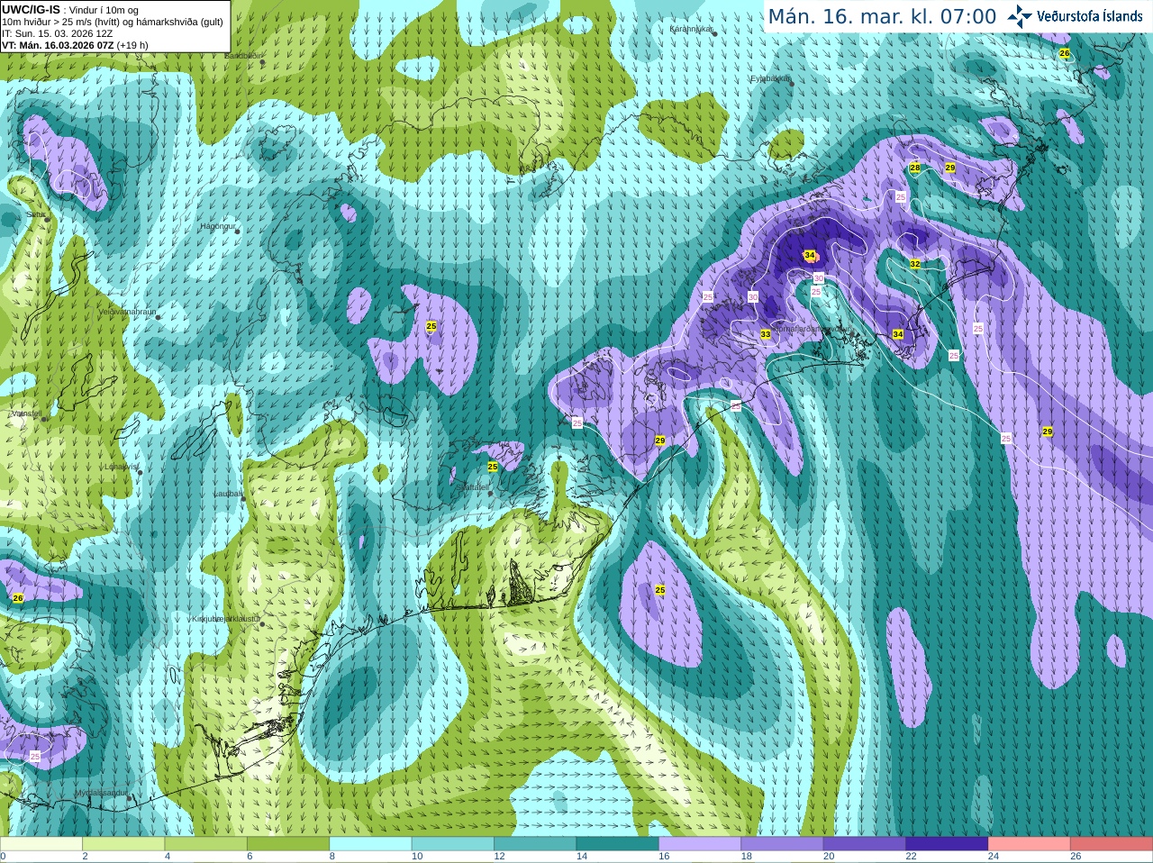Viewport: 1153px width, 863px height.
Task: Click the Hágöngur station label
Action: [216, 226]
